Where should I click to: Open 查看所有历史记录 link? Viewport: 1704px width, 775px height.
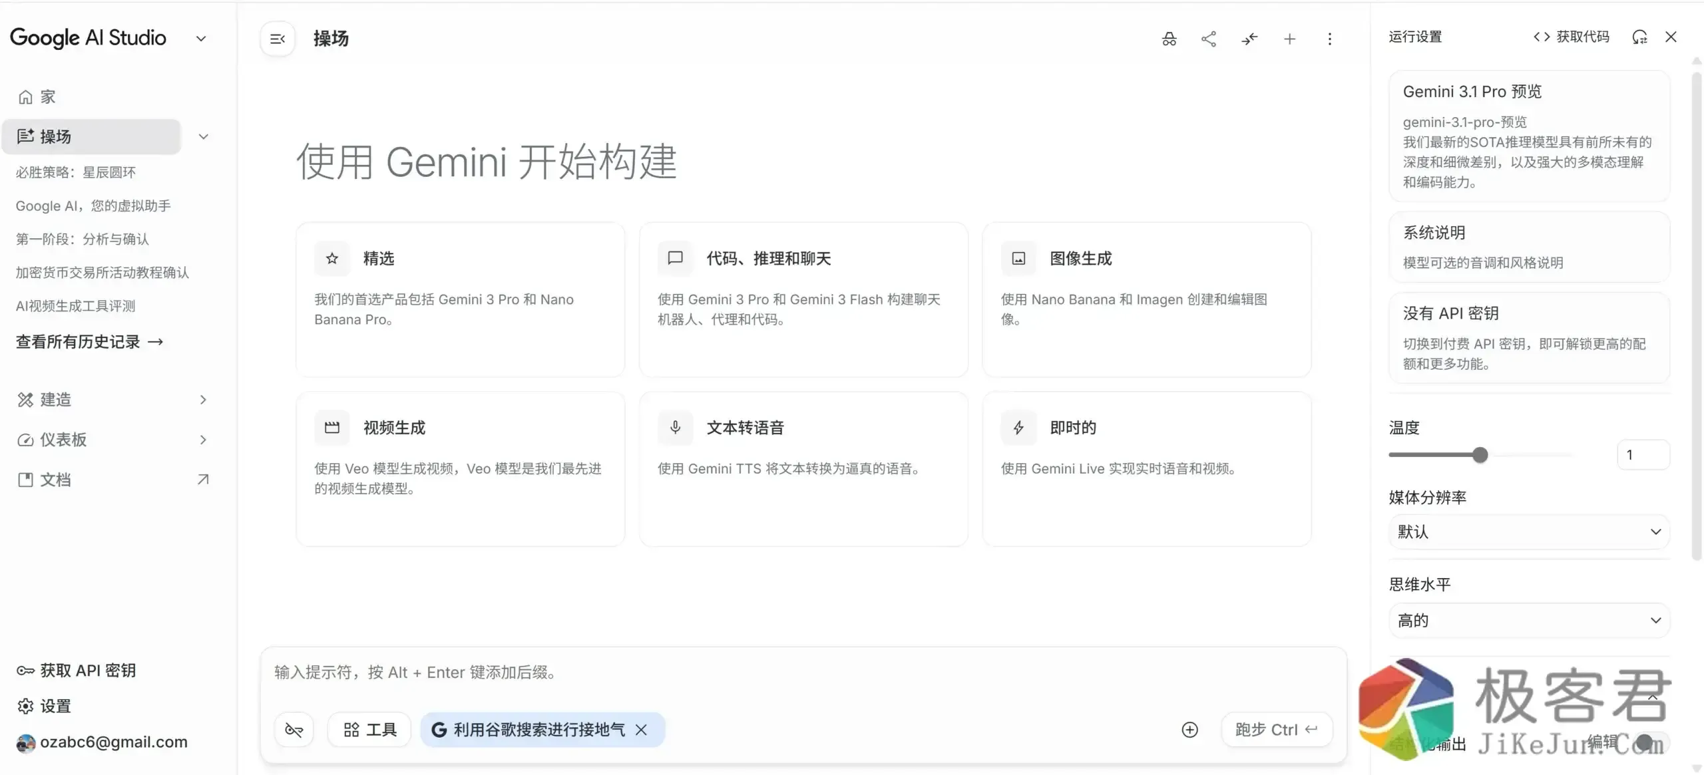tap(90, 341)
